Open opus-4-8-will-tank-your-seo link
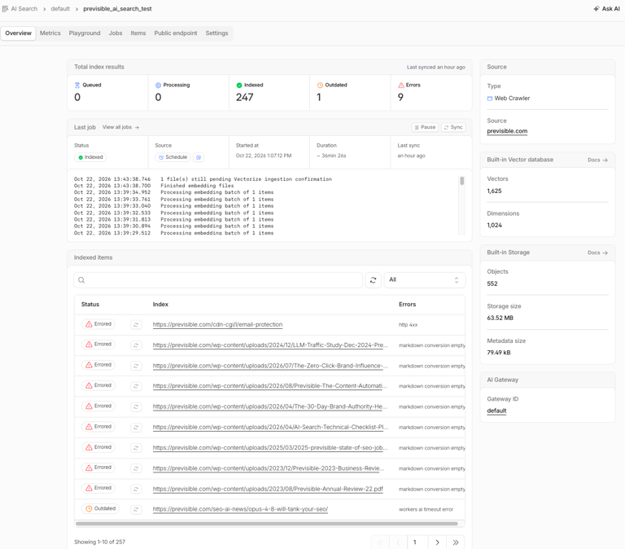 pyautogui.click(x=240, y=510)
